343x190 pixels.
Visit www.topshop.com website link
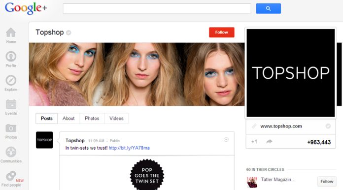pos(281,126)
